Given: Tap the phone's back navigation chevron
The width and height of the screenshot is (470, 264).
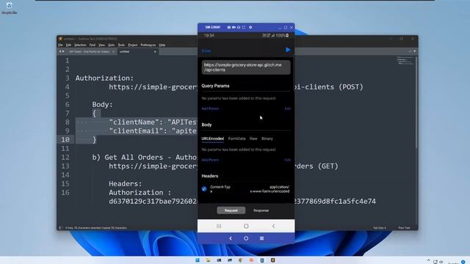Looking at the screenshot, I should [273, 226].
